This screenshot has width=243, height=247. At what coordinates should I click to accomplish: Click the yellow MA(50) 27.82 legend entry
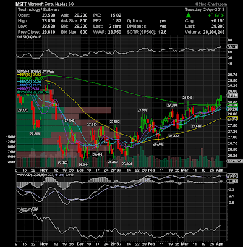point(29,75)
